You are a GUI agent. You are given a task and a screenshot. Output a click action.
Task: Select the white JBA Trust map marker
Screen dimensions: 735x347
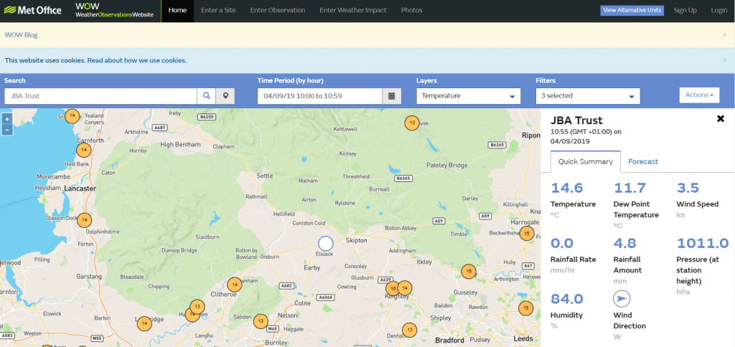click(x=325, y=244)
